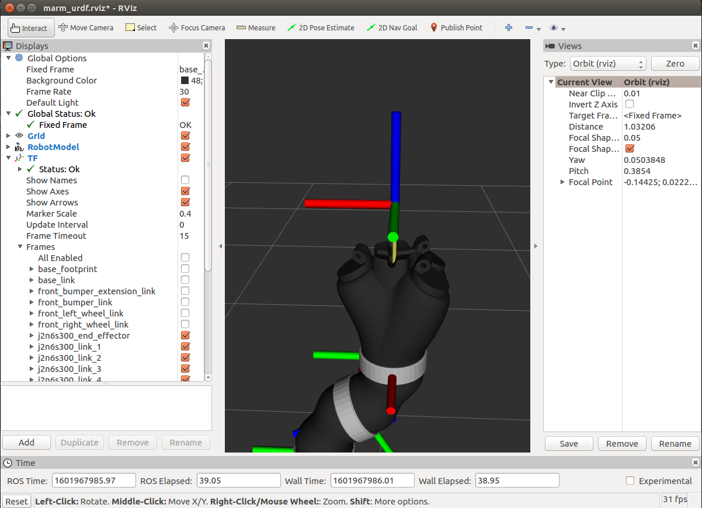The height and width of the screenshot is (508, 702).
Task: Click the Add display button
Action: point(26,443)
